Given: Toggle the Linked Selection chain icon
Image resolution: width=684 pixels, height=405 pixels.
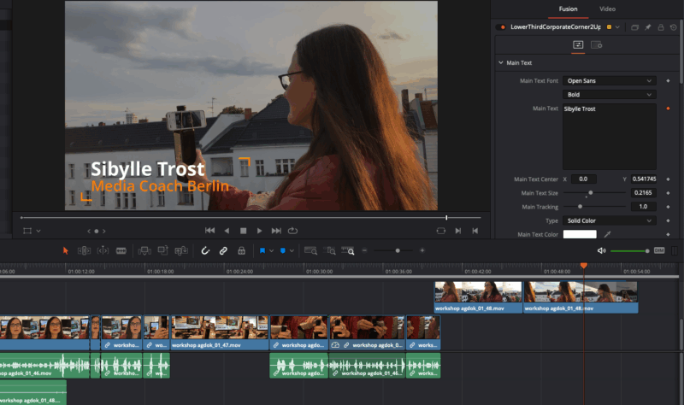Looking at the screenshot, I should (223, 250).
